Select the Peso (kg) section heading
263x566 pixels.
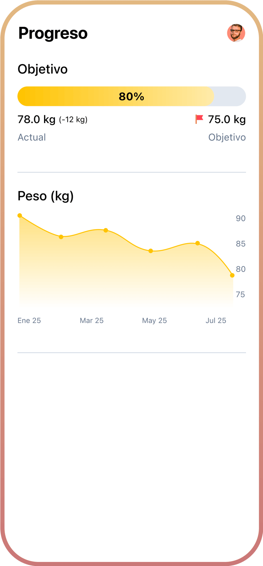pos(45,196)
